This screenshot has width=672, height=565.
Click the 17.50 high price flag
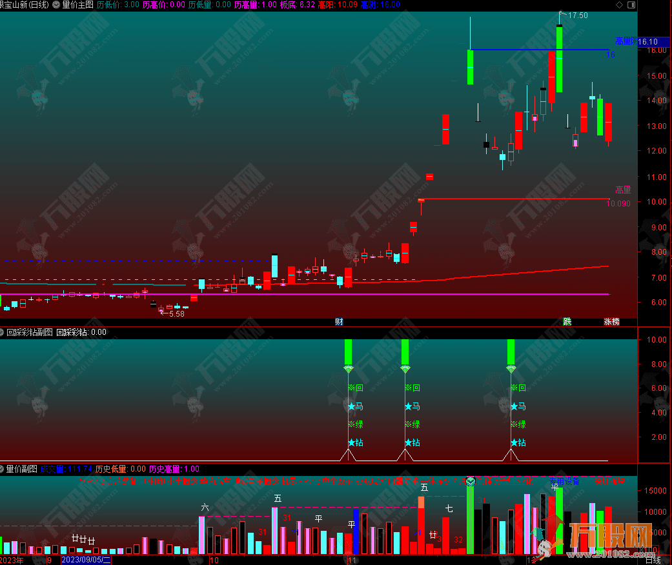coord(578,15)
